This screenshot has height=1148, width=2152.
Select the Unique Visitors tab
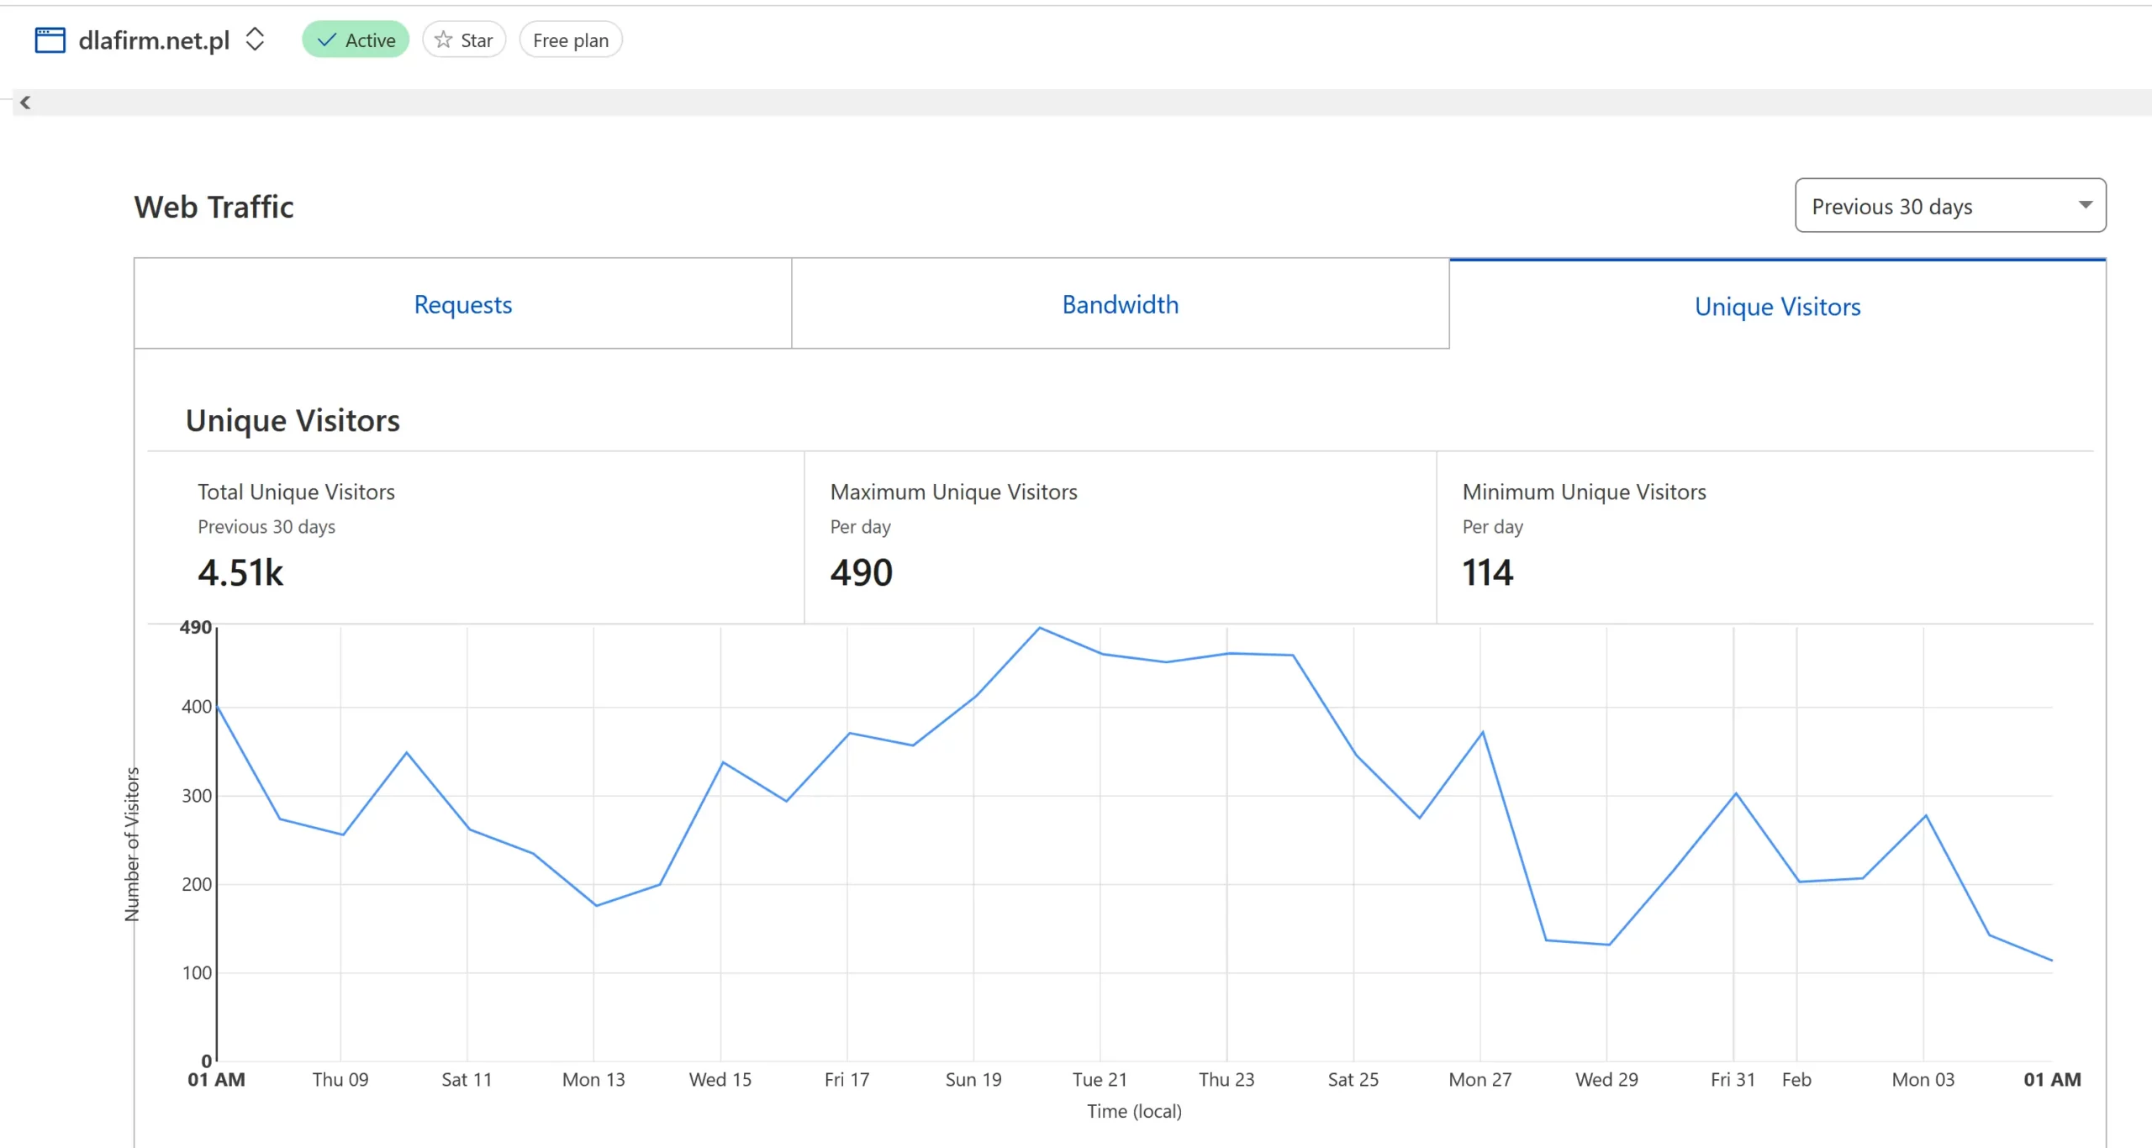coord(1776,307)
